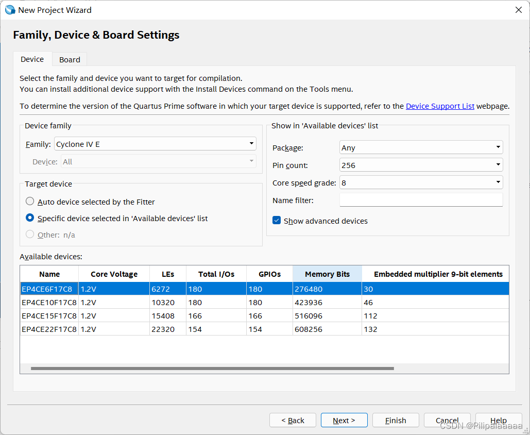
Task: Click into the Name filter field
Action: tap(421, 200)
